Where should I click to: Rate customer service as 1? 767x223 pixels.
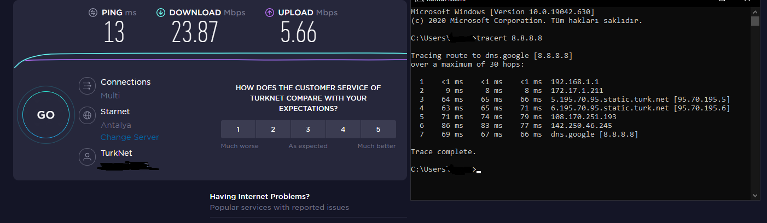pyautogui.click(x=238, y=130)
